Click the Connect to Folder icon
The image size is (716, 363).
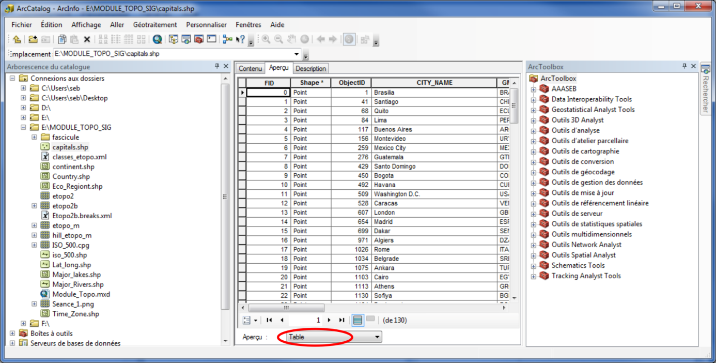point(33,39)
